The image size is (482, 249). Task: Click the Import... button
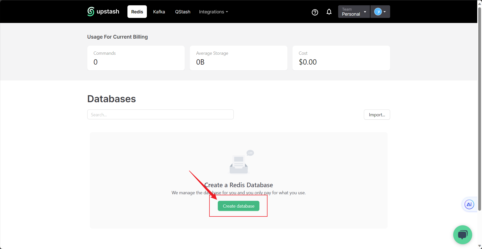point(377,114)
